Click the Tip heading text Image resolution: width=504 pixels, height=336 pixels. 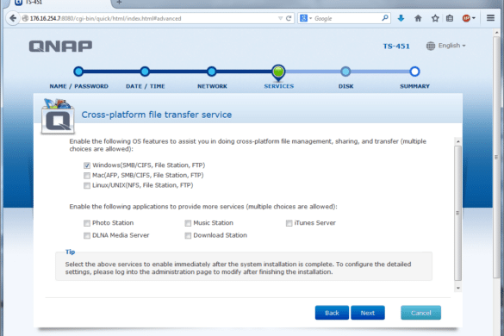[x=71, y=252]
